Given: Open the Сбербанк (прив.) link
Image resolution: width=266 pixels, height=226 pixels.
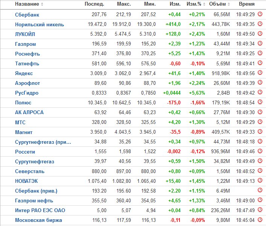Looking at the screenshot, I should (36, 191).
